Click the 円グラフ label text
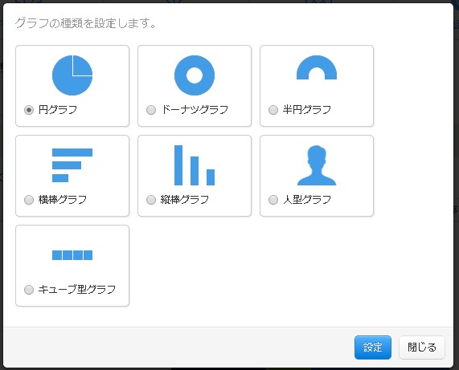The width and height of the screenshot is (459, 370). tap(58, 110)
